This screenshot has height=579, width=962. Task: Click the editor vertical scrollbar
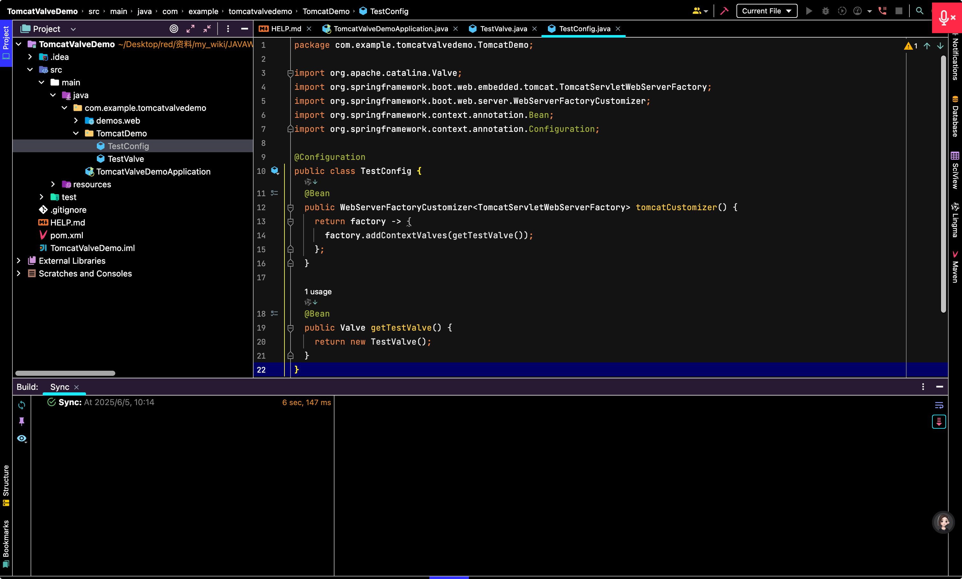943,183
